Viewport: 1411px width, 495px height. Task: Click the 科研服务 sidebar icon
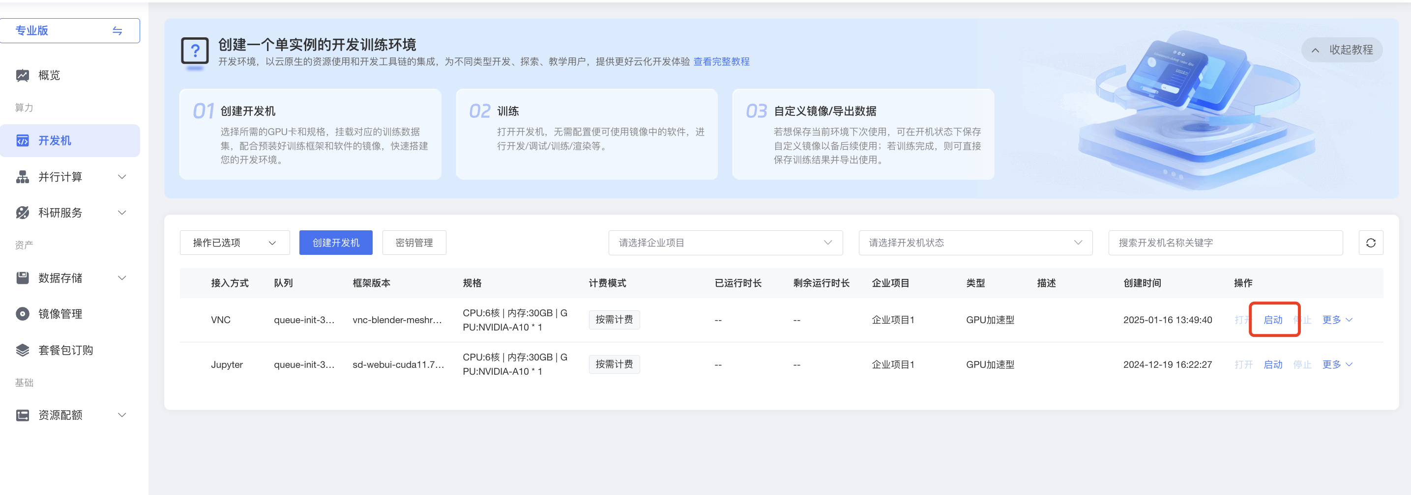click(23, 213)
